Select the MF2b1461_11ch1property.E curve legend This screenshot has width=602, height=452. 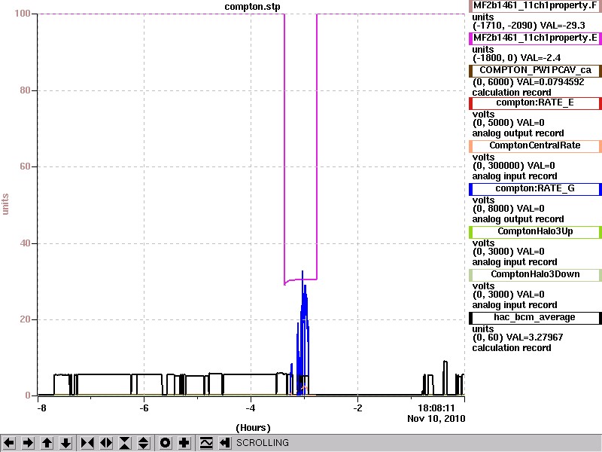tap(535, 38)
